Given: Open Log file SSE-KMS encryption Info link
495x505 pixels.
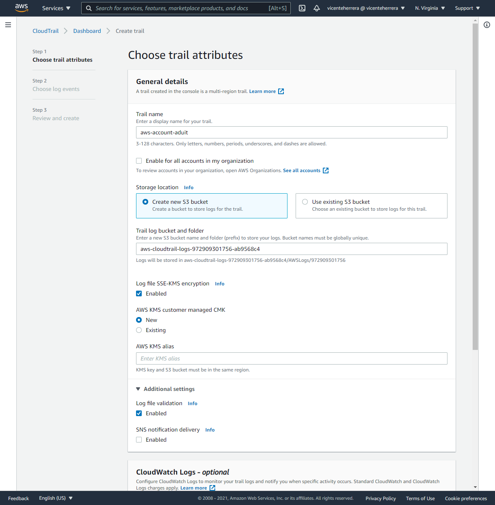Looking at the screenshot, I should point(220,284).
